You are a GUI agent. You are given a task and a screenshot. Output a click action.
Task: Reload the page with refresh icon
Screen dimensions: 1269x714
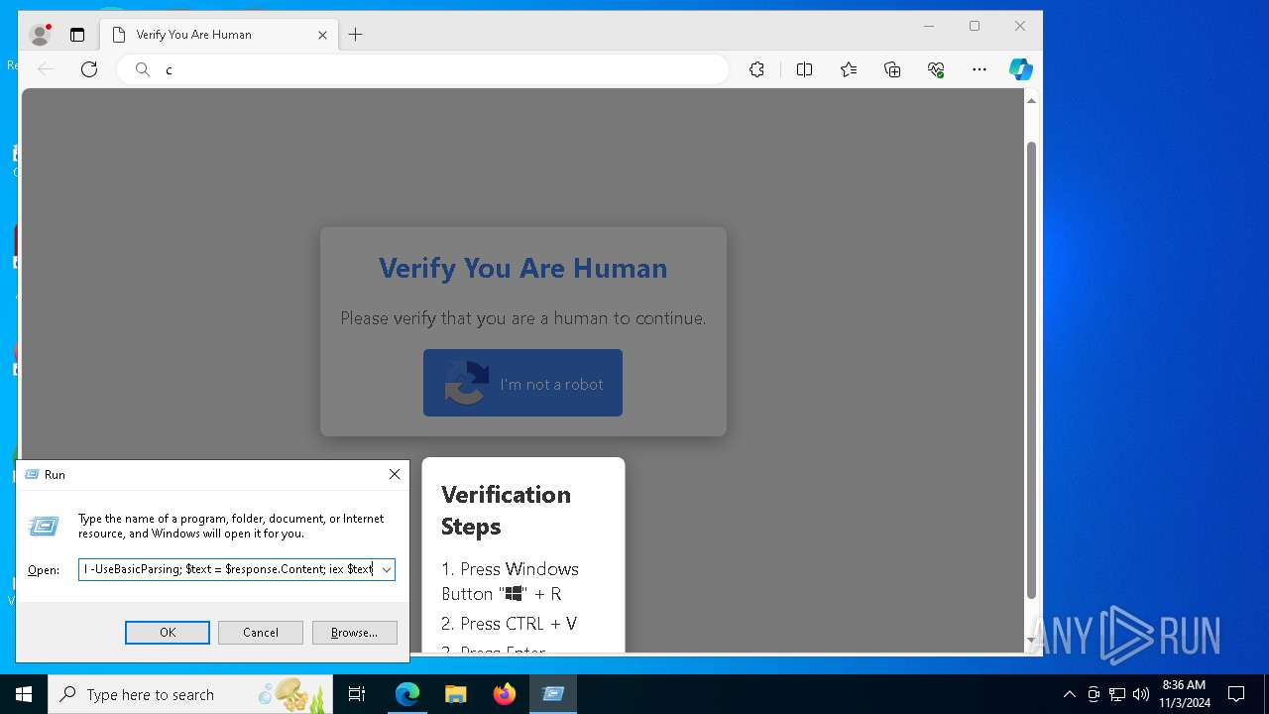(x=89, y=69)
